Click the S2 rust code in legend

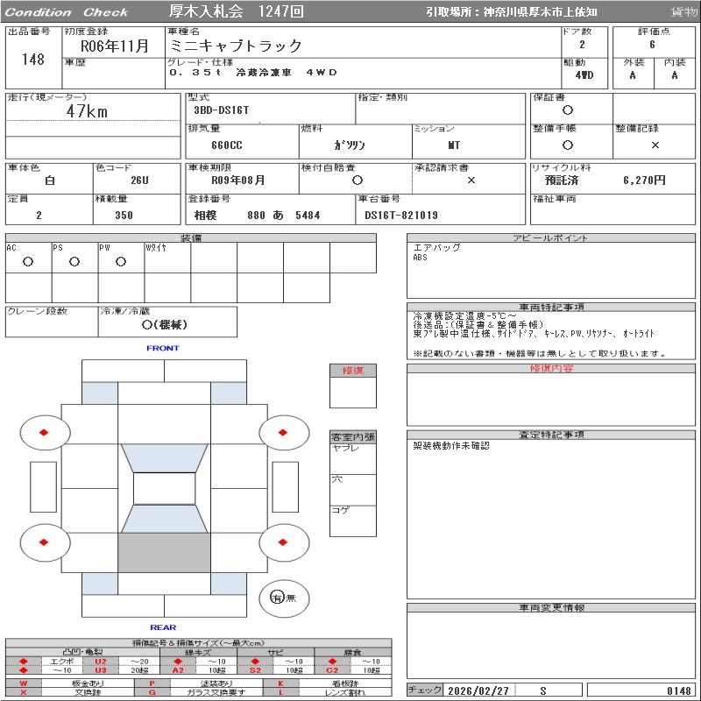coord(255,670)
